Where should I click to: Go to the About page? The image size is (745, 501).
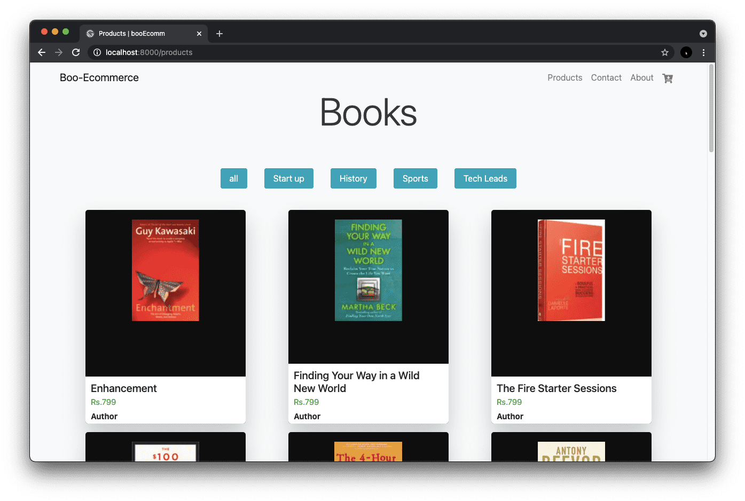pyautogui.click(x=641, y=78)
